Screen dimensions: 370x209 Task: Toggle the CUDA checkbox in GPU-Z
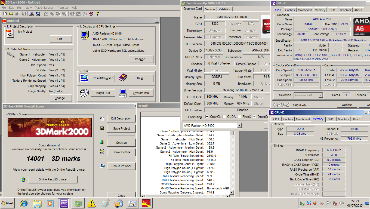(224, 117)
